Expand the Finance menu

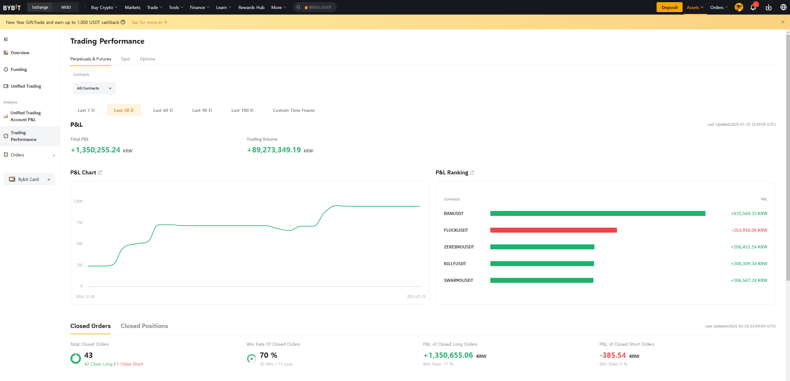pyautogui.click(x=200, y=7)
